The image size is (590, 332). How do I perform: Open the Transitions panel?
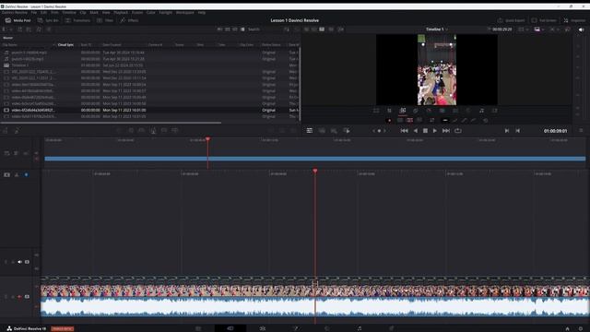77,20
